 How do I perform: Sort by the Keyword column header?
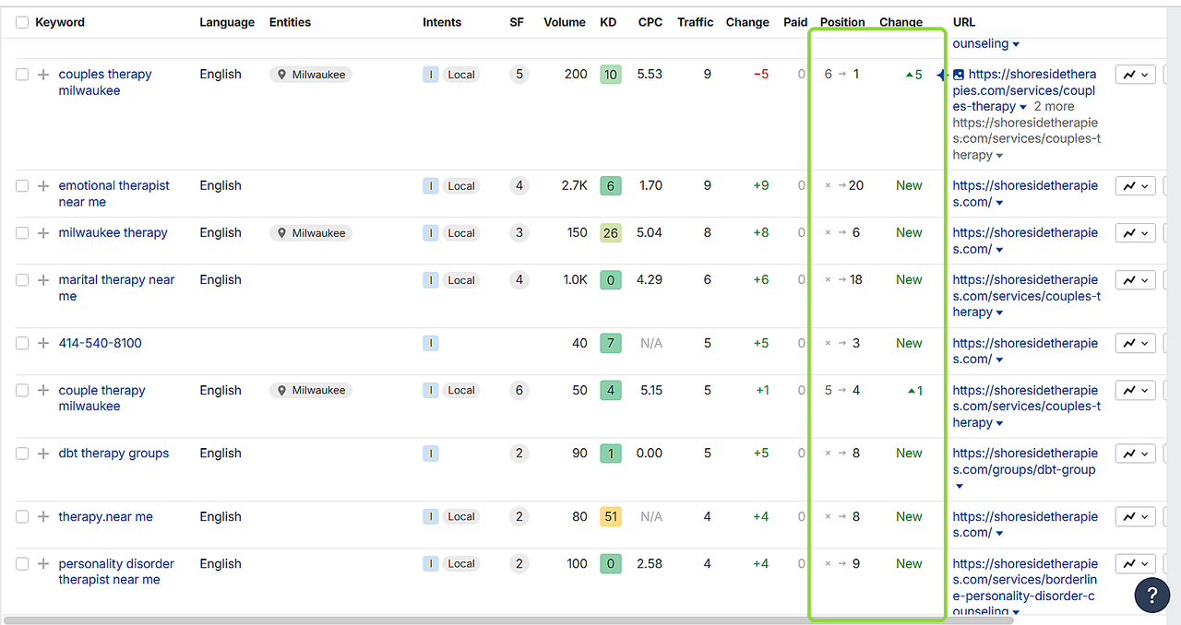click(60, 22)
